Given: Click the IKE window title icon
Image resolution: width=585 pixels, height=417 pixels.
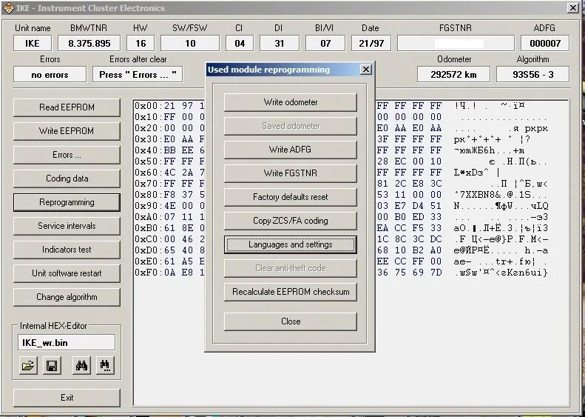Looking at the screenshot, I should [8, 8].
